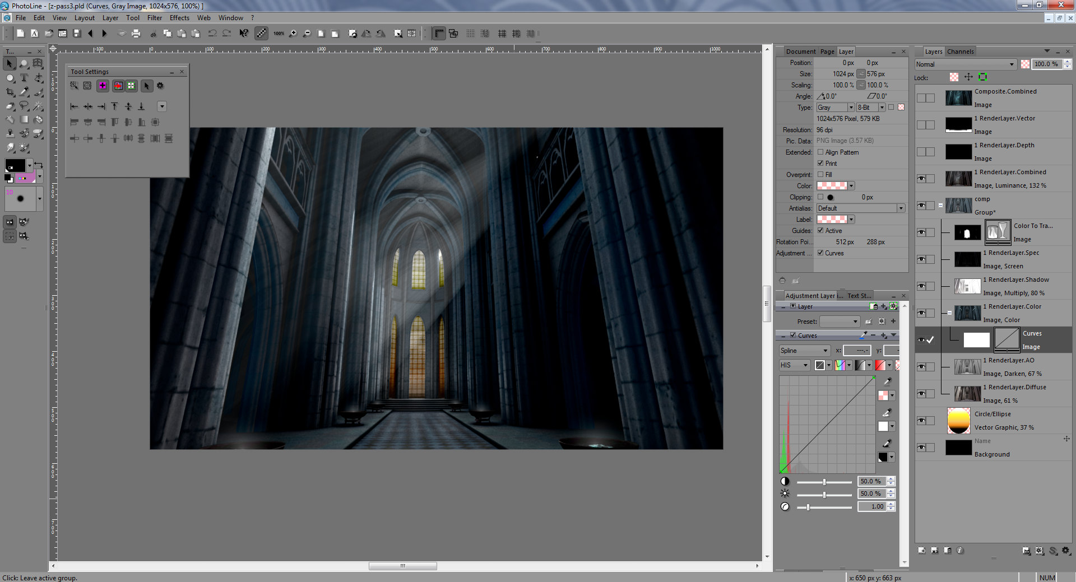Click the contrast slider handle under curves
Viewport: 1076px width, 582px height.
(824, 482)
